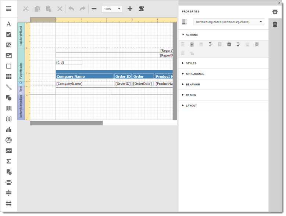Select the Gauge control tool
Screen dimensions: 286x216
[x=9, y=140]
